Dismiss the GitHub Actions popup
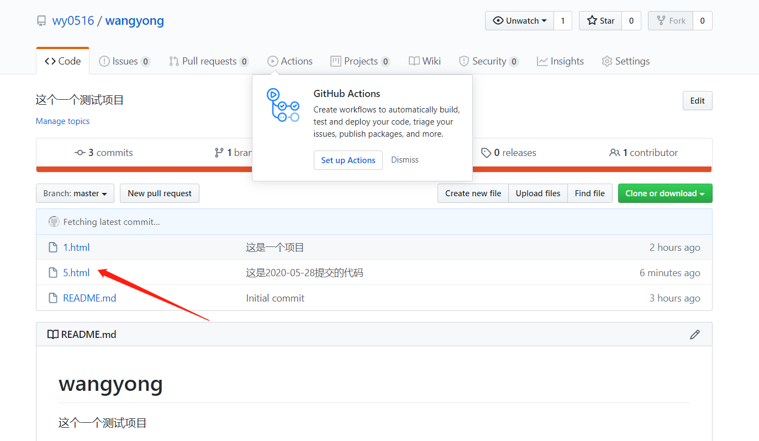 click(405, 160)
